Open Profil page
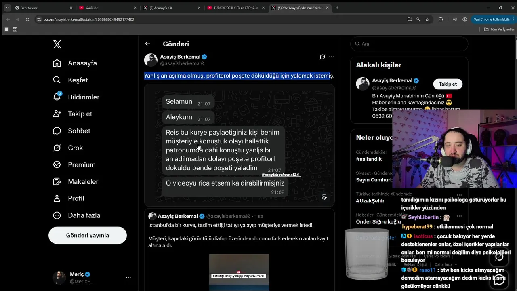The image size is (517, 291). pyautogui.click(x=69, y=198)
